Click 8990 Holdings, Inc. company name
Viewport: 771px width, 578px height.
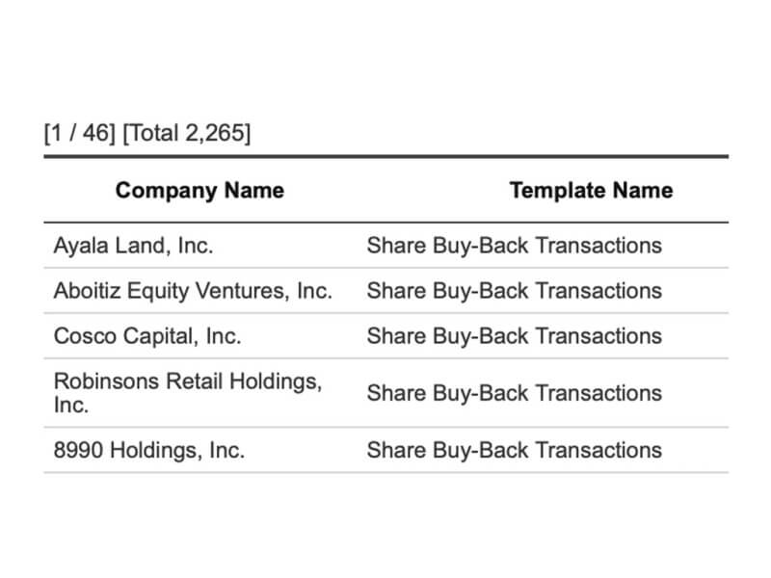click(x=148, y=450)
